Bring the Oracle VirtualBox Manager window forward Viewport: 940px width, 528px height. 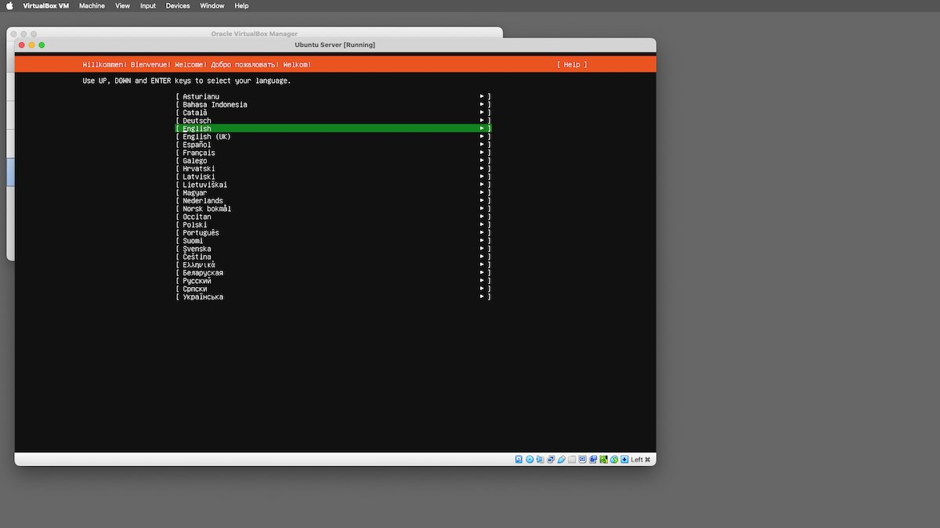255,34
